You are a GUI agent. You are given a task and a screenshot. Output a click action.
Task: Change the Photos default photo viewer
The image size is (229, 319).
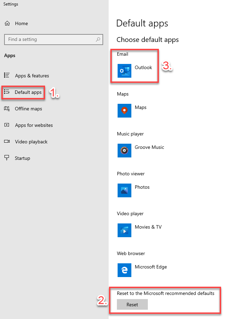click(142, 187)
